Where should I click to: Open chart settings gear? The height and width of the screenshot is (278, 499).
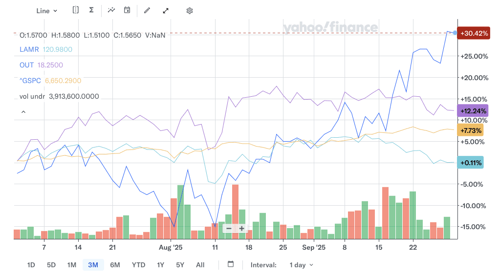190,11
